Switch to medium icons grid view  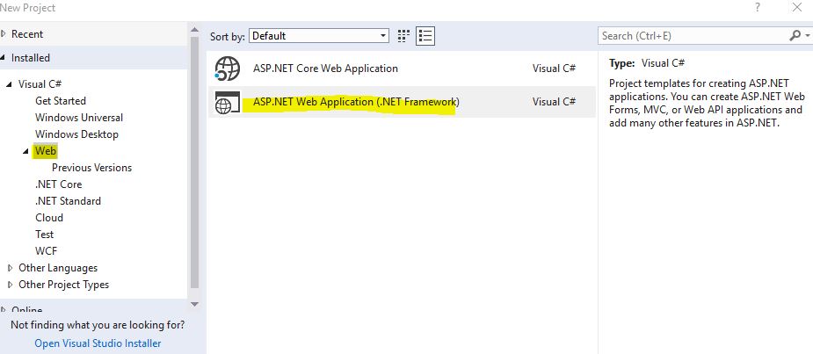pyautogui.click(x=403, y=36)
